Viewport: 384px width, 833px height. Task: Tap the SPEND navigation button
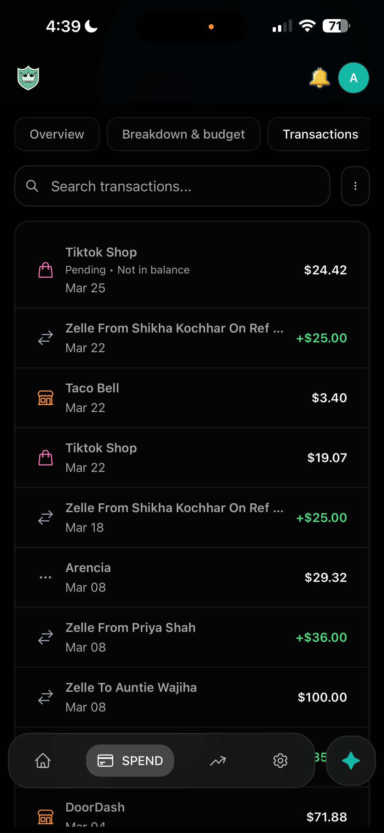(x=130, y=760)
